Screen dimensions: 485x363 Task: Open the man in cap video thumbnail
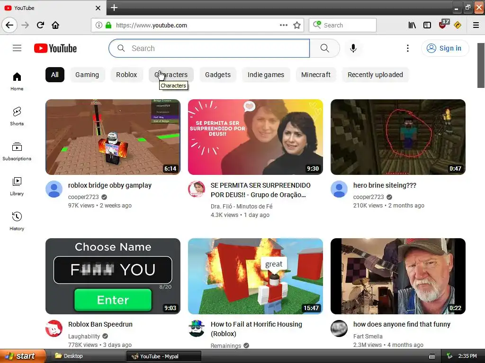coord(398,276)
